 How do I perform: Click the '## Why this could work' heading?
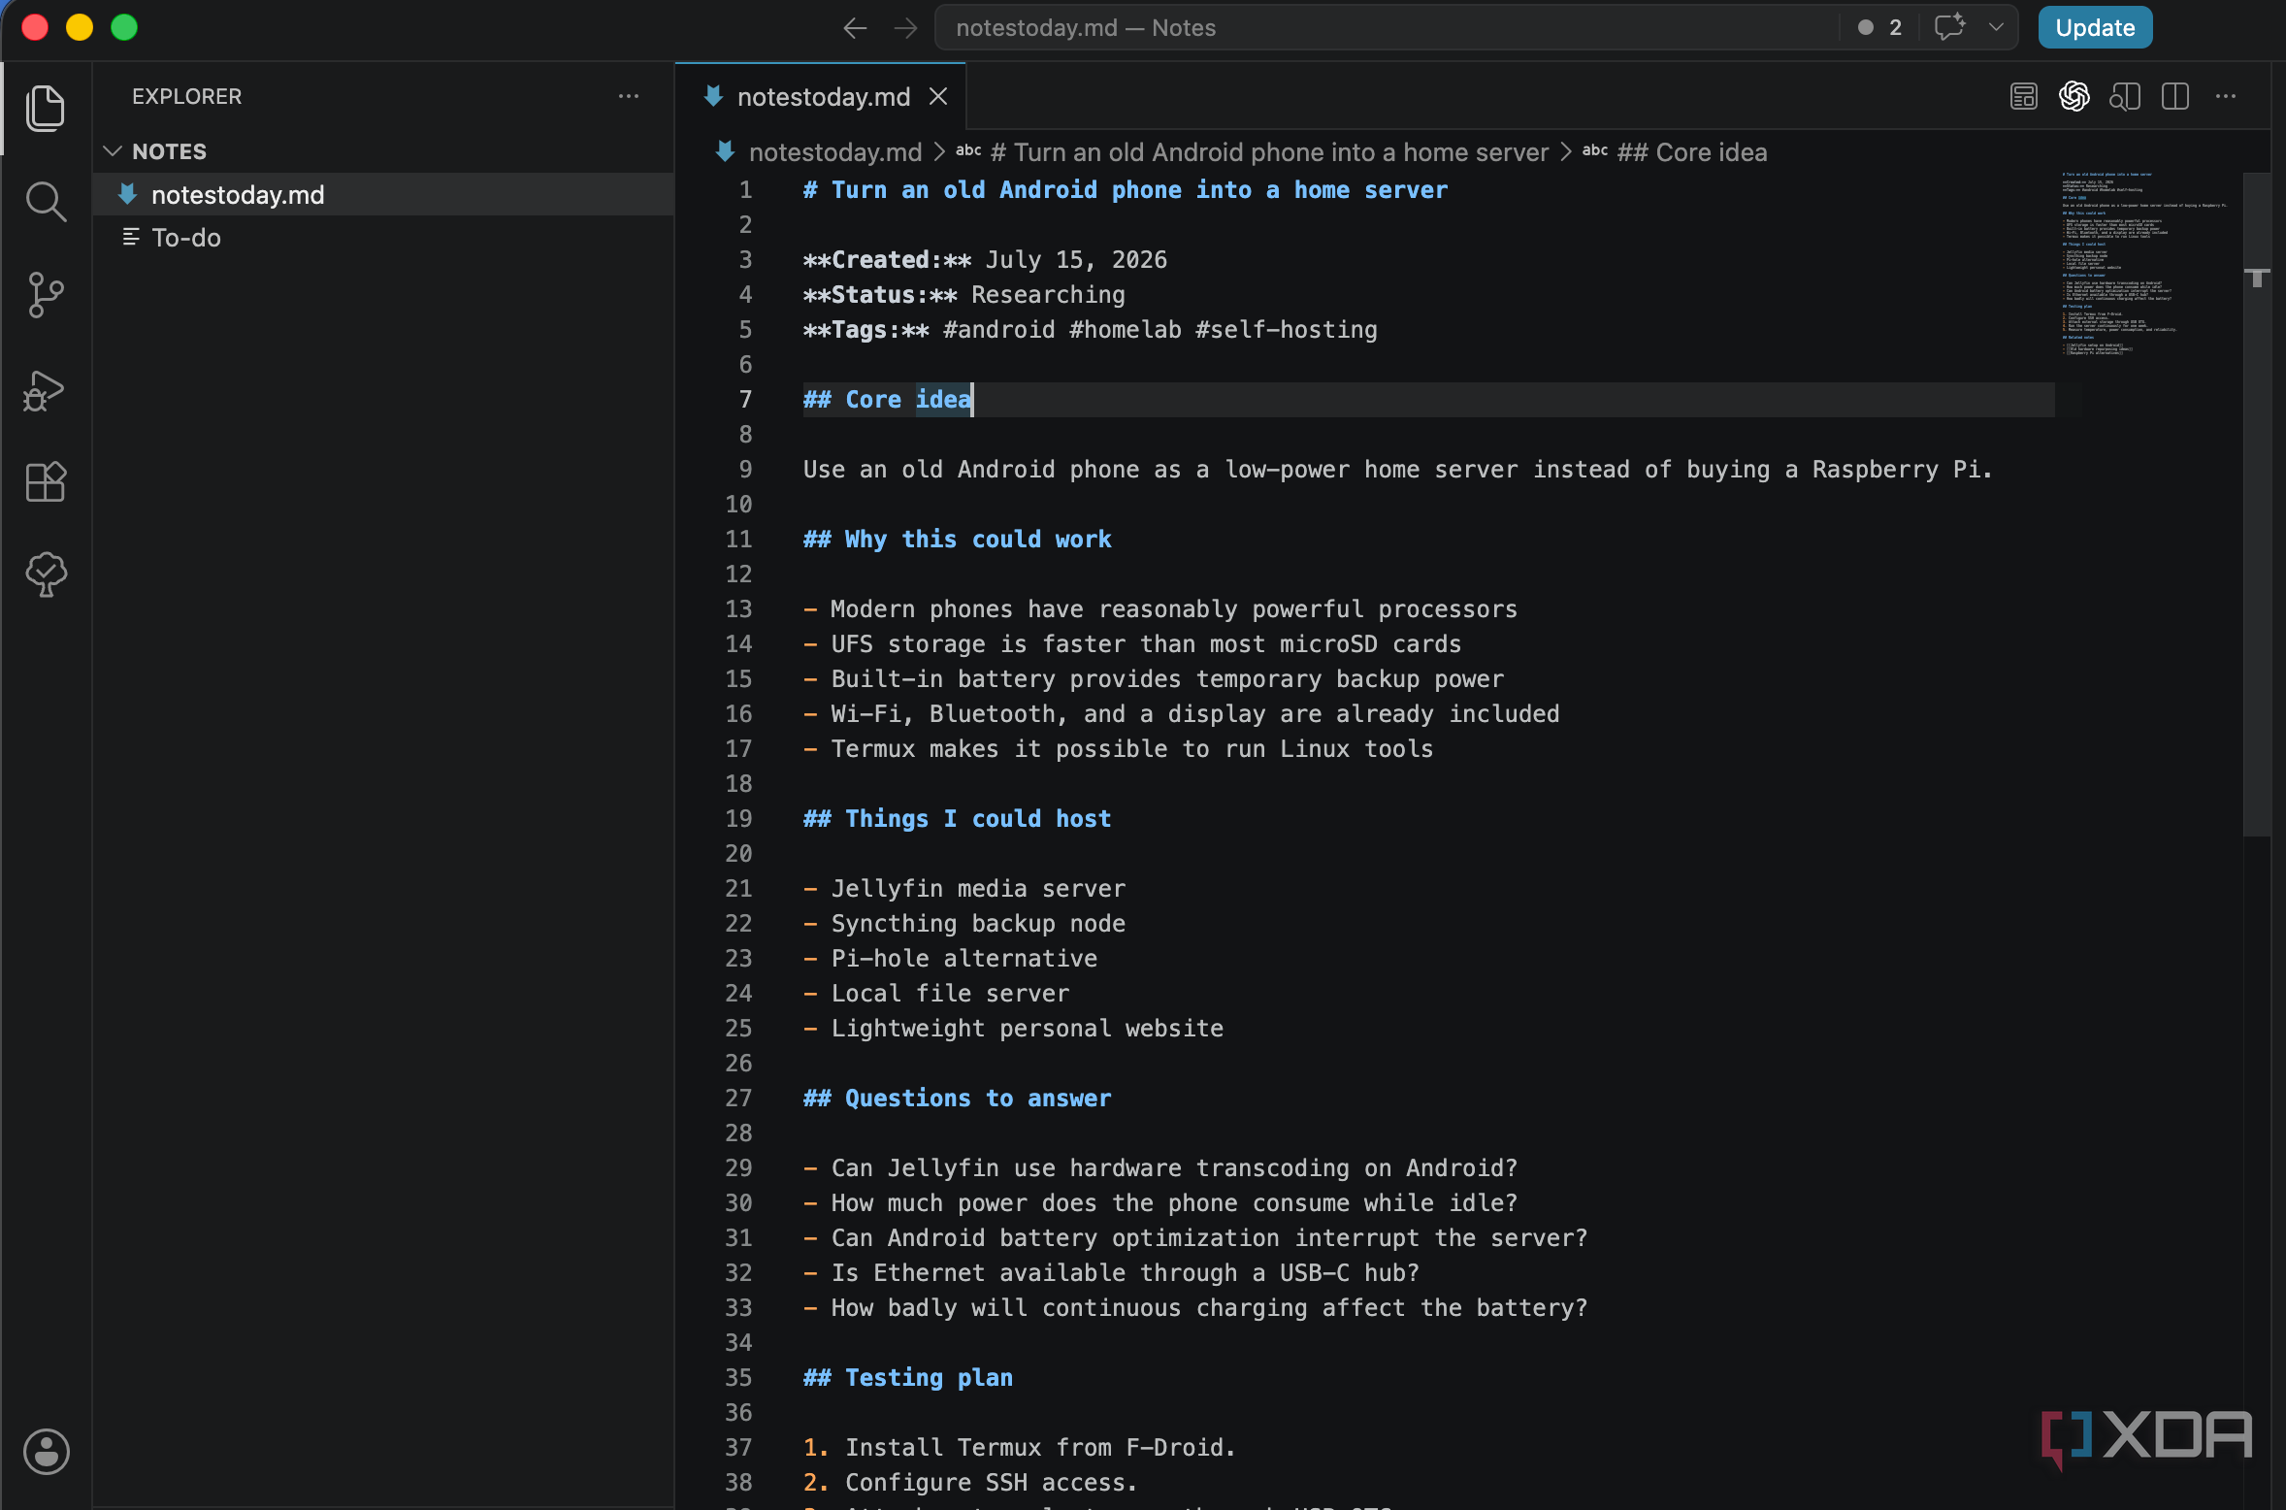[x=958, y=540]
